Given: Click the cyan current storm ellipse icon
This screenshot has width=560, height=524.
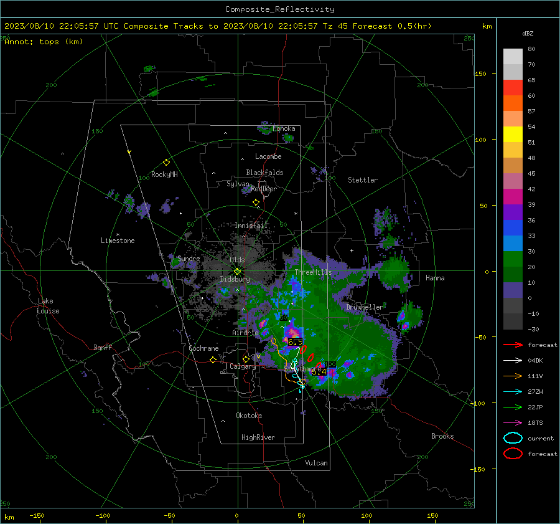Looking at the screenshot, I should coord(513,438).
